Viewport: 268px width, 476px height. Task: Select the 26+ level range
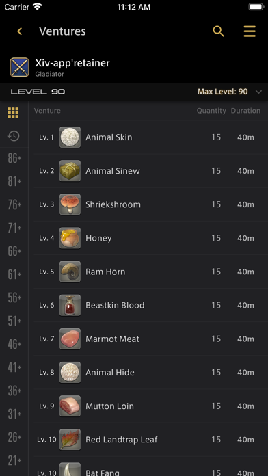[14, 437]
